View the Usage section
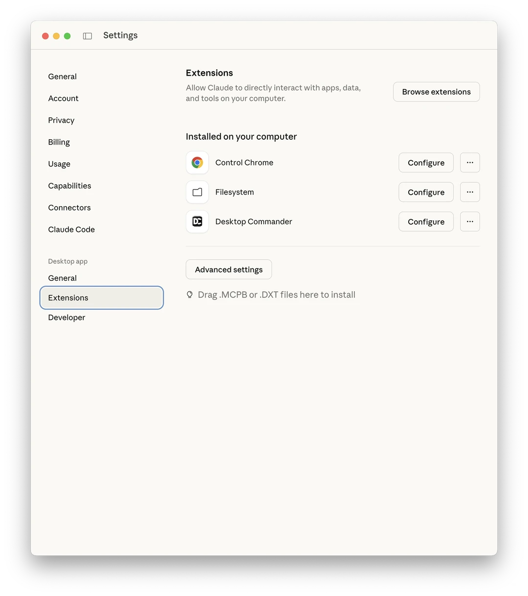 [x=59, y=164]
